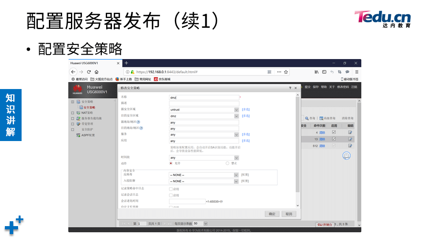This screenshot has height=238, width=423.
Task: Select the Huawei USG6000V1 browser tab
Action: (95, 63)
